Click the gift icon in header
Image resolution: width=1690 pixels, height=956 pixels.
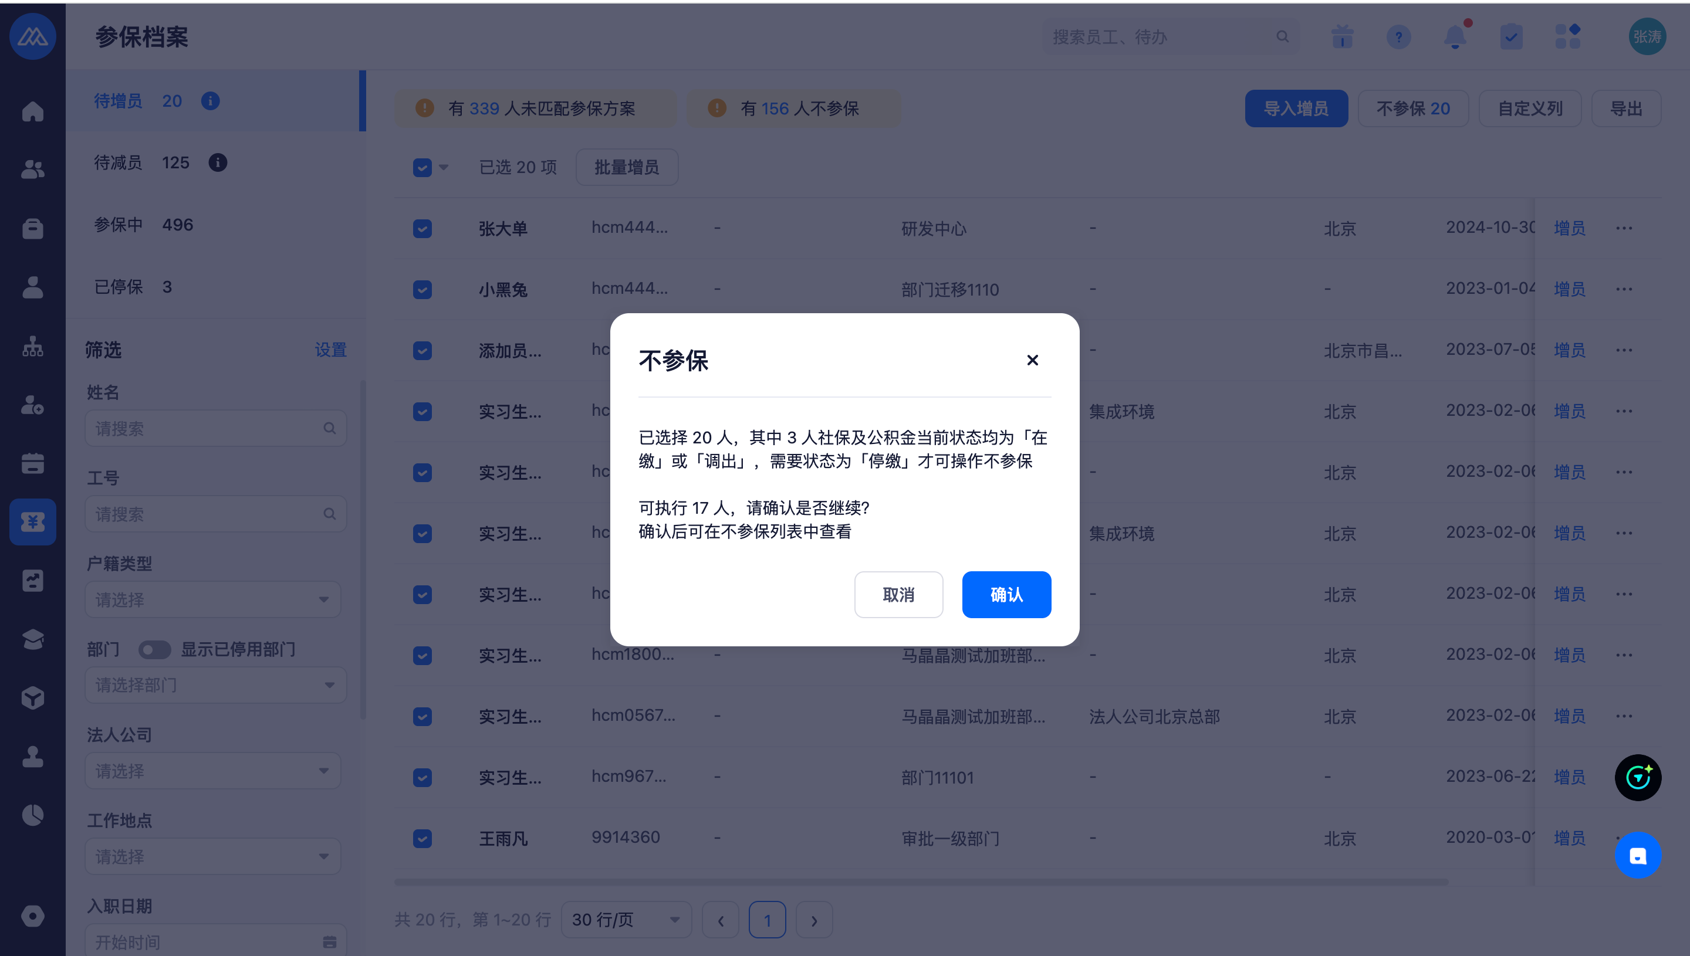pos(1342,37)
